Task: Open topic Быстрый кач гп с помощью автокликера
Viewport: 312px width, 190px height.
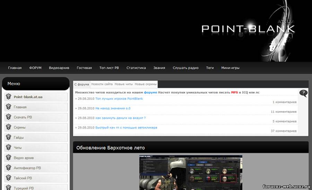Action: click(x=126, y=127)
